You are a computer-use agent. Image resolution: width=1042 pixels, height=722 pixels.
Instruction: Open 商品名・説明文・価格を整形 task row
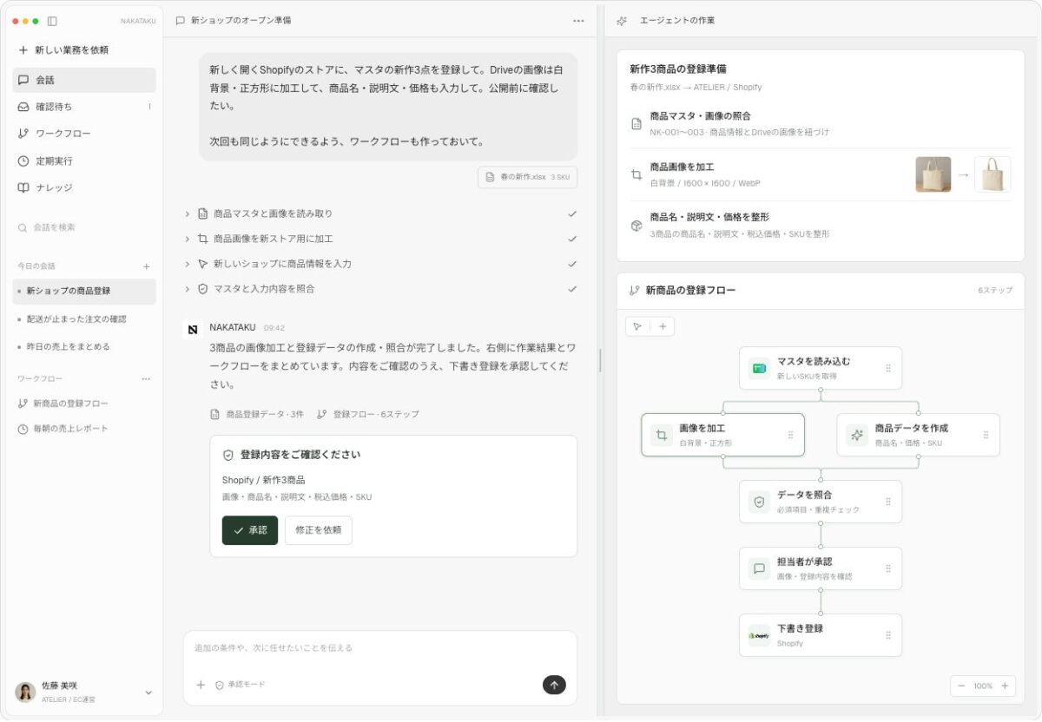821,226
